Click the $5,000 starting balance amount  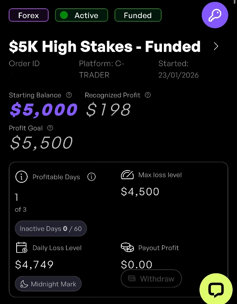click(x=43, y=110)
